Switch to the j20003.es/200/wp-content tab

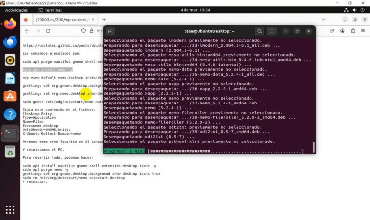66,20
